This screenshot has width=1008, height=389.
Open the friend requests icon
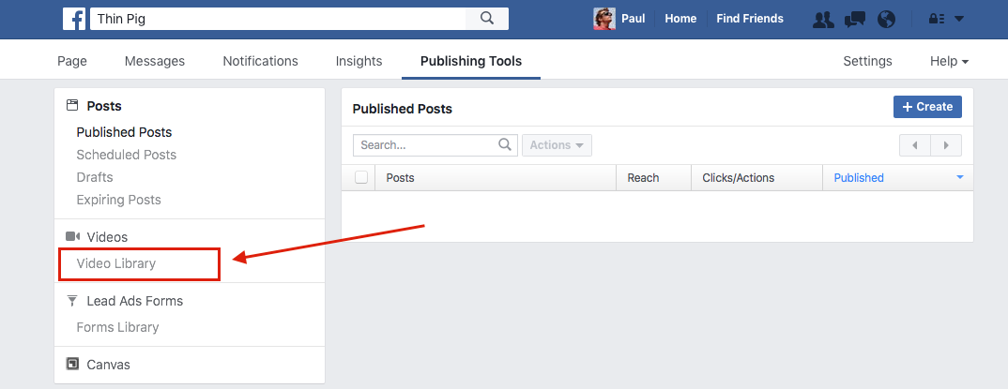823,20
